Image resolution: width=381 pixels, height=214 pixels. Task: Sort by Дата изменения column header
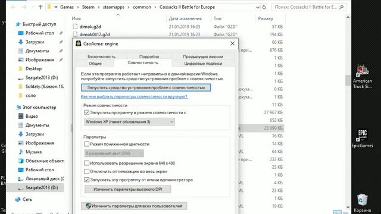coord(185,18)
